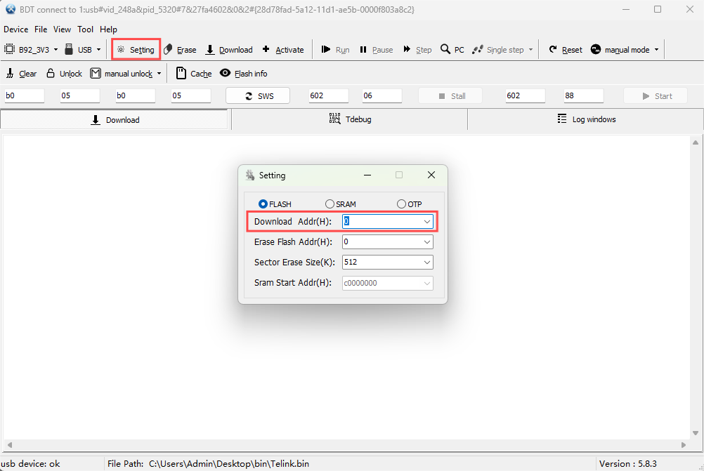Click the Stall button
This screenshot has width=704, height=471.
(450, 95)
